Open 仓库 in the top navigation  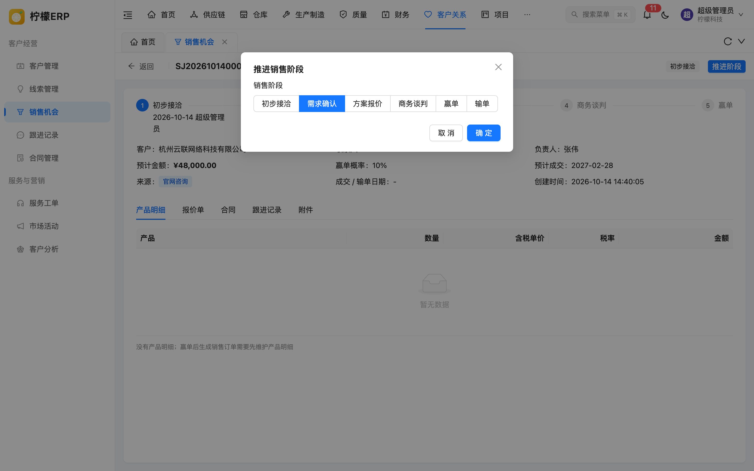pyautogui.click(x=254, y=15)
